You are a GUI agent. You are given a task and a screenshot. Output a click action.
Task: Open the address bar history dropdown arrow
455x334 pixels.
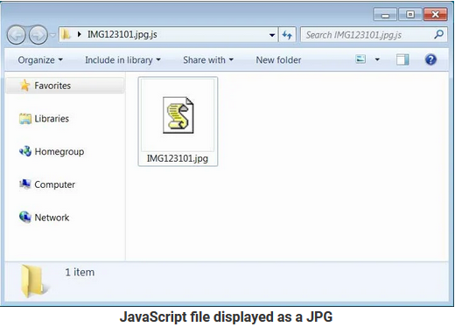[x=272, y=35]
